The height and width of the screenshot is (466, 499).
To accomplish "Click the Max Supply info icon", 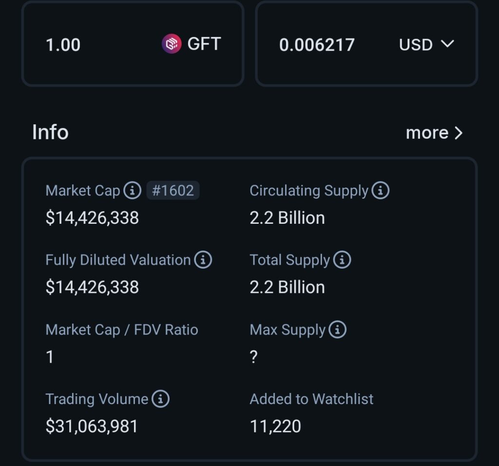I will (337, 330).
